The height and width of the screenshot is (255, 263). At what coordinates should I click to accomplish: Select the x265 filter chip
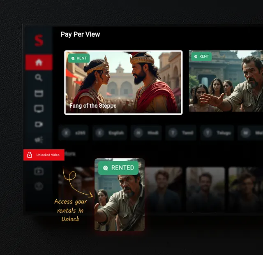(x=74, y=133)
